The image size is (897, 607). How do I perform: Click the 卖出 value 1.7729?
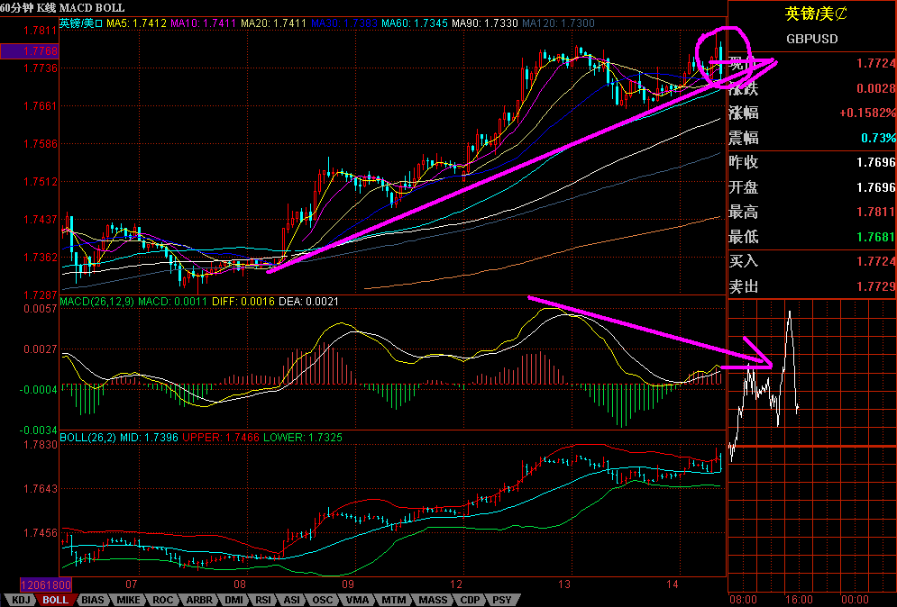[876, 286]
